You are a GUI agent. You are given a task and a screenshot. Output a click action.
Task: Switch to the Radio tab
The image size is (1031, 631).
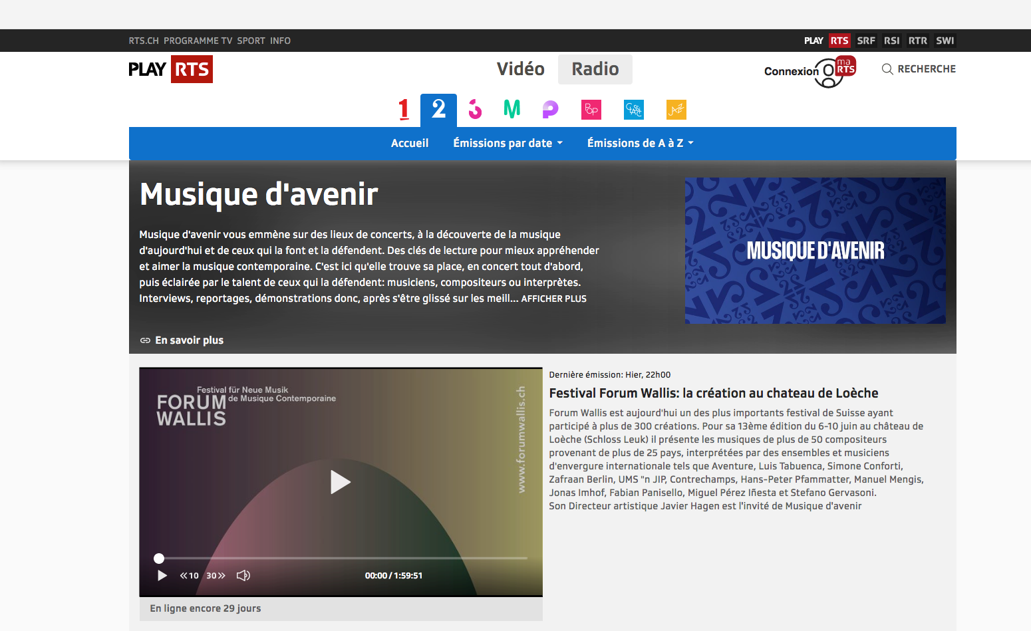(x=595, y=69)
